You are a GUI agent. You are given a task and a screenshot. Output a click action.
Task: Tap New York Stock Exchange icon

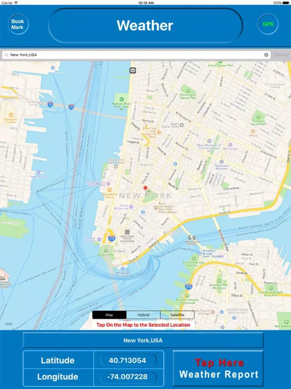click(x=127, y=232)
